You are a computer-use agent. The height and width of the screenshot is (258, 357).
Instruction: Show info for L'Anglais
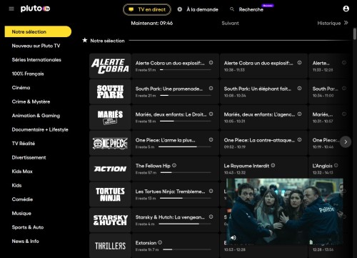[x=336, y=165]
